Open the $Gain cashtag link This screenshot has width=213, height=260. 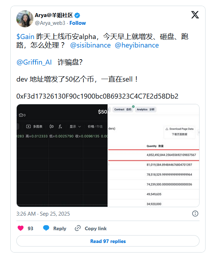(26, 37)
